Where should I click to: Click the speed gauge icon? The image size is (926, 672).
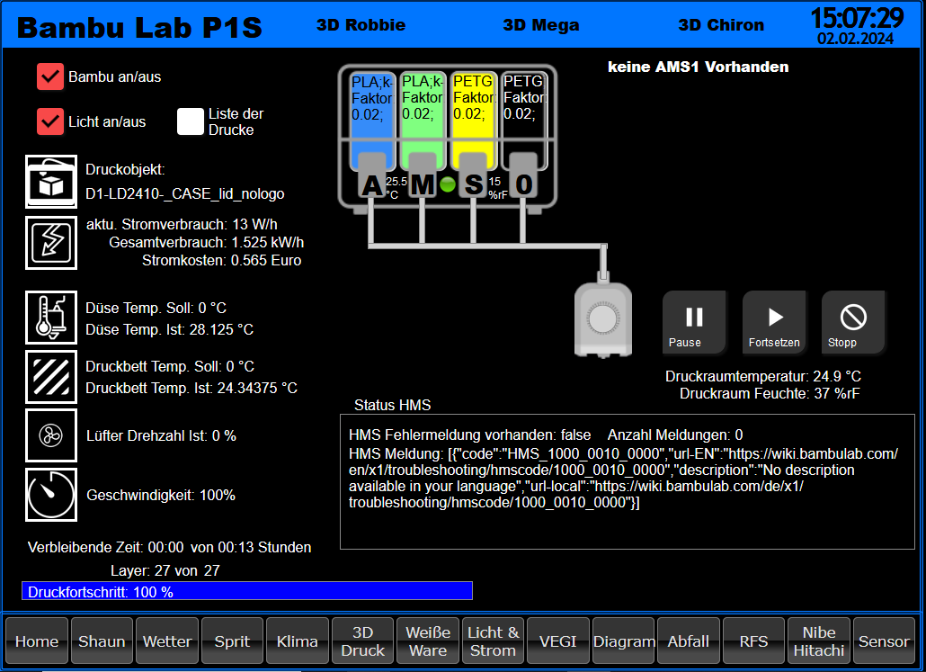pyautogui.click(x=51, y=495)
